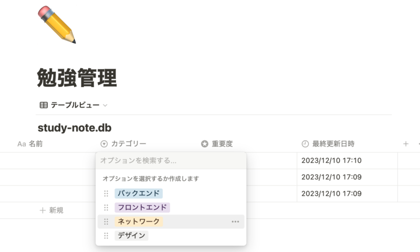Select the フロントエンド option
Viewport: 420px width, 252px height.
(x=142, y=207)
